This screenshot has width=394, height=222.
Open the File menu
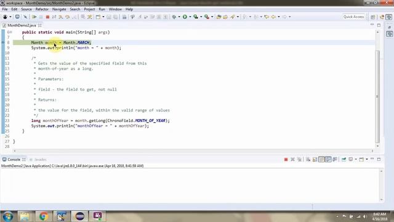pyautogui.click(x=5, y=9)
